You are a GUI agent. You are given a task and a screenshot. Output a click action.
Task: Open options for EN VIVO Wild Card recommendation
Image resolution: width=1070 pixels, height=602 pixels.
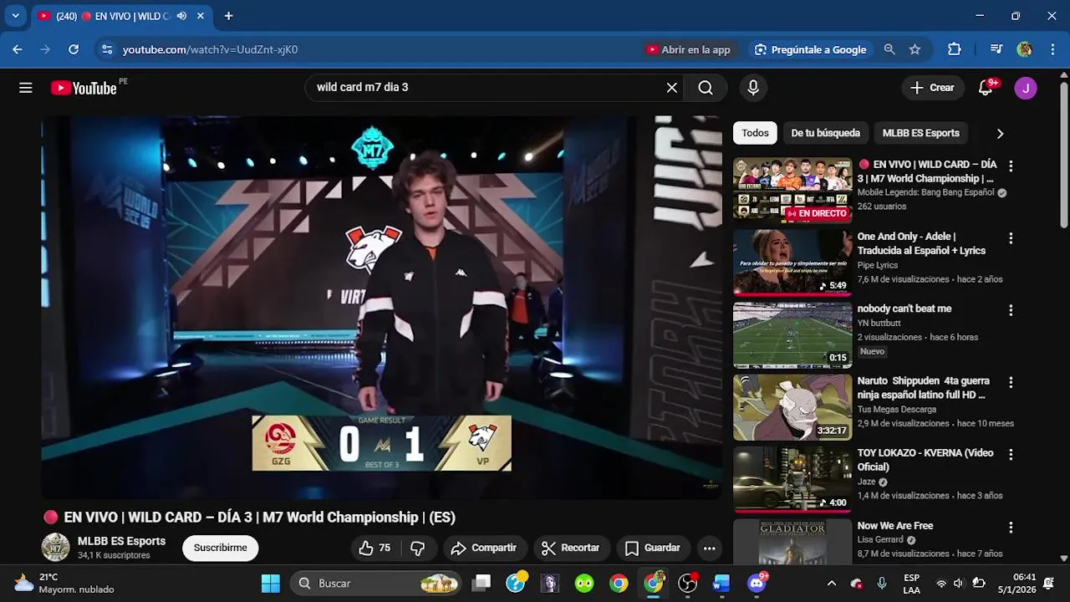1011,166
